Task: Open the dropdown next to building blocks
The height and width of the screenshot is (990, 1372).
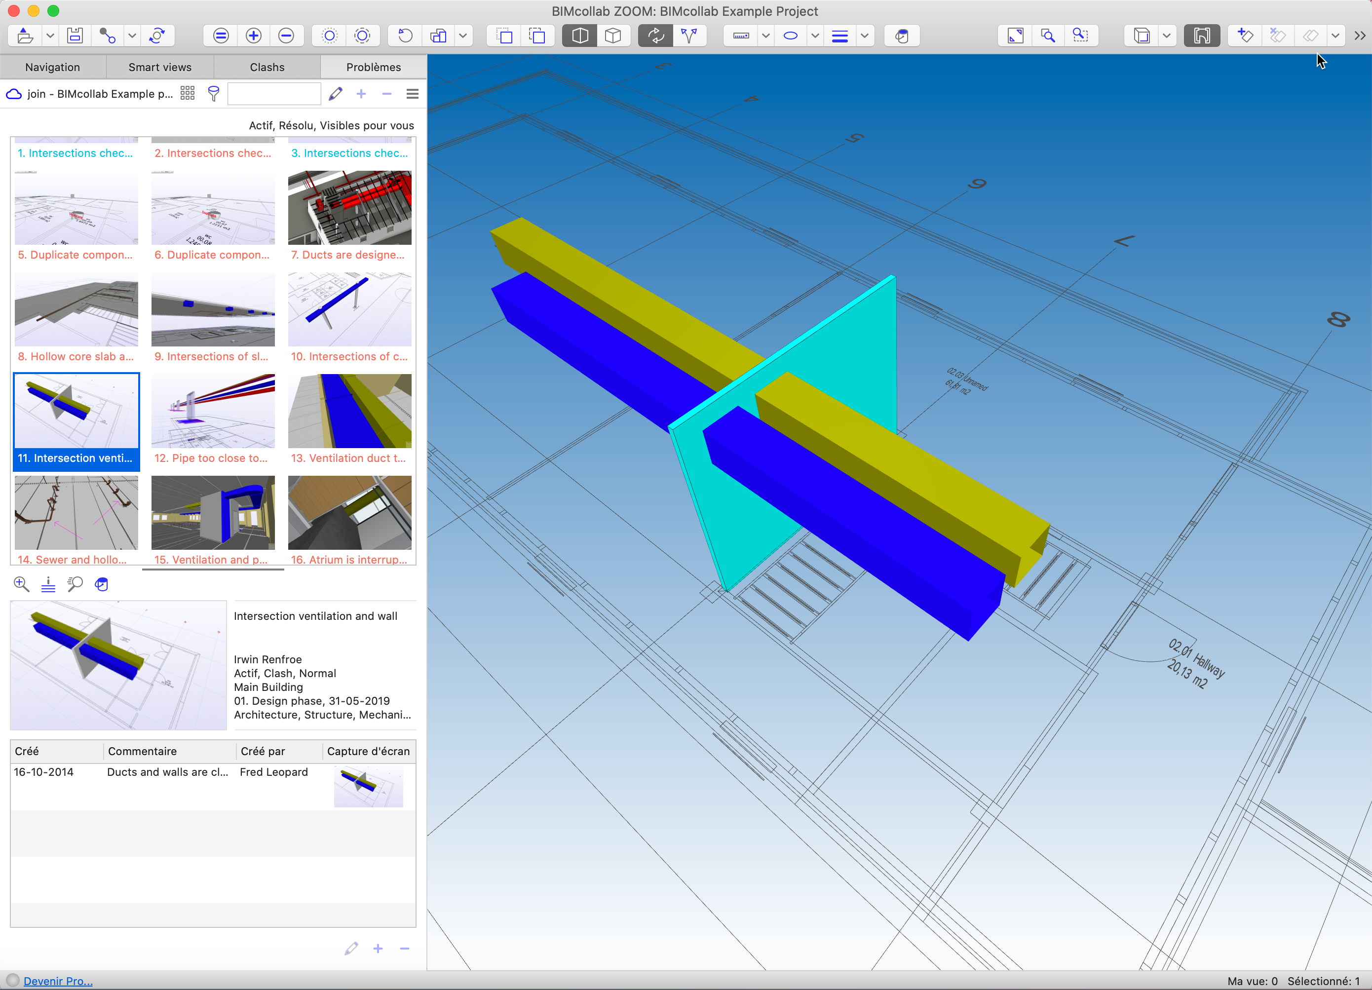Action: (x=463, y=36)
